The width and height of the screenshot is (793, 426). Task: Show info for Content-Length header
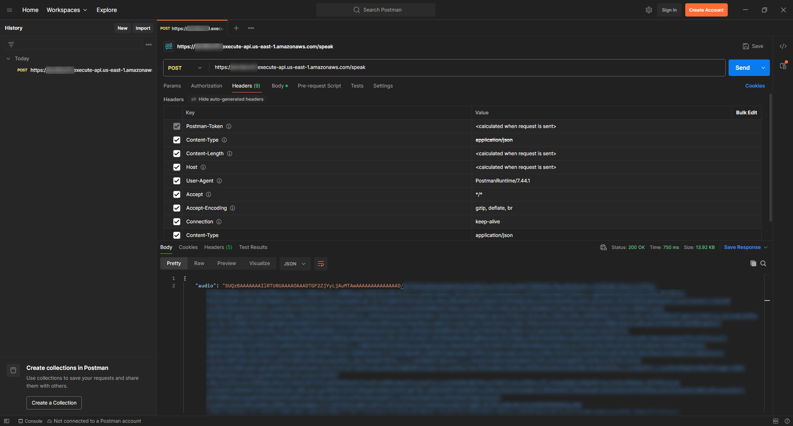point(230,154)
